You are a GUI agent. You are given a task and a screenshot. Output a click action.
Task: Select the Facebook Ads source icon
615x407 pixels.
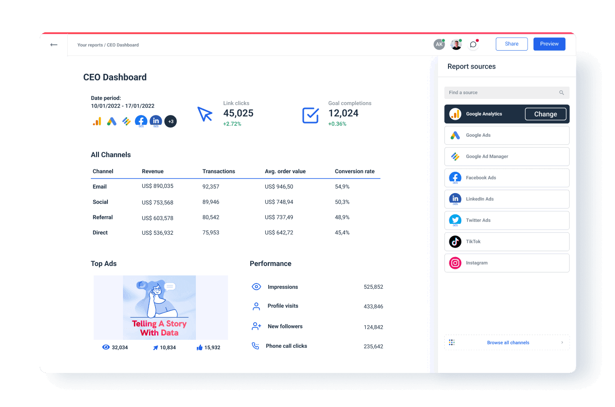tap(455, 177)
